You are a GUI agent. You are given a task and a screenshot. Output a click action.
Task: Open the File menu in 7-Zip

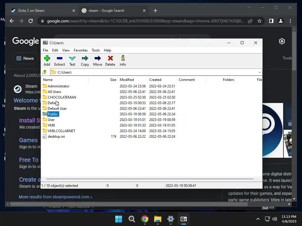45,50
